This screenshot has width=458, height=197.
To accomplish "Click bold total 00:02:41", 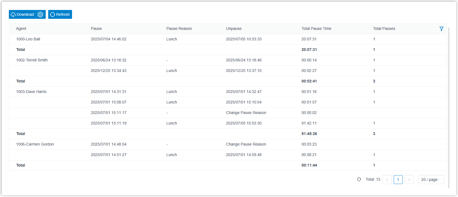I will click(309, 81).
